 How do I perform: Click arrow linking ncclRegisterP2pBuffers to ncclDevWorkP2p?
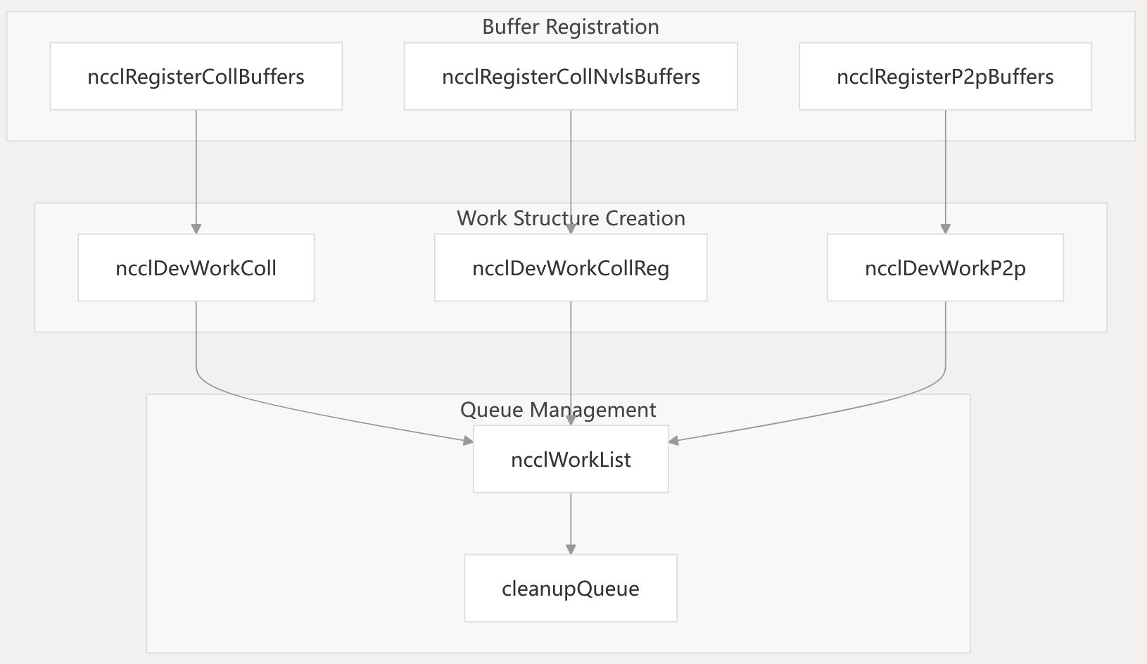tap(945, 169)
